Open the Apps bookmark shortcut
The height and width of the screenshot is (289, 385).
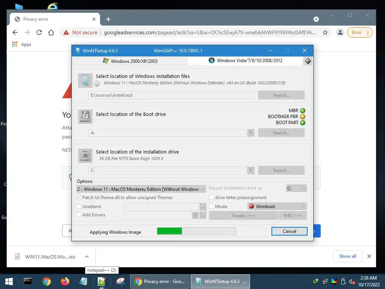tap(21, 44)
